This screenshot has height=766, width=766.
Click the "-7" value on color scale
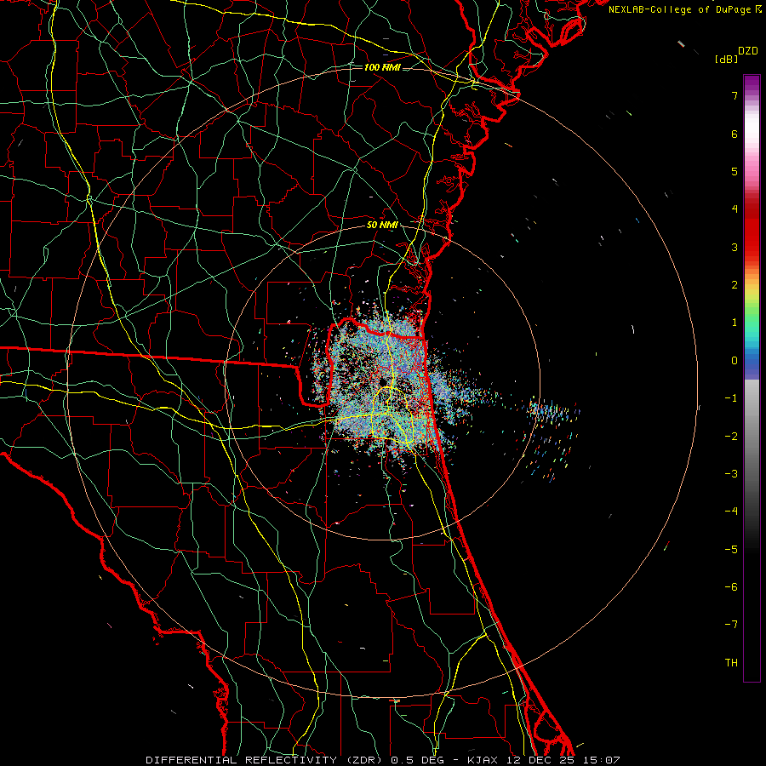pos(731,625)
